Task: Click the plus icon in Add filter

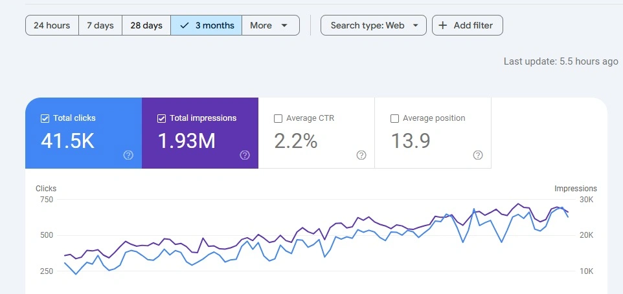Action: [x=442, y=25]
